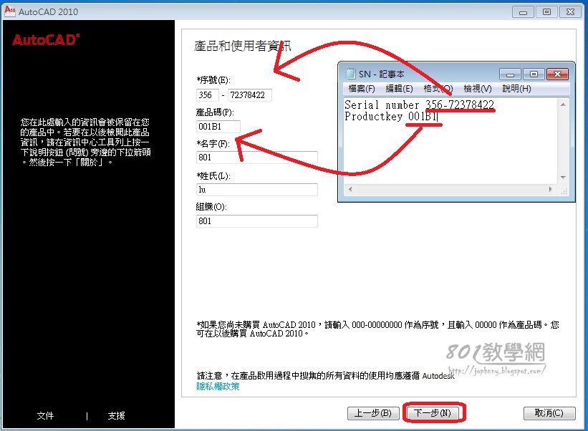Click the 'Productkey 001B1' line in Notepad
The height and width of the screenshot is (431, 588).
coord(391,117)
